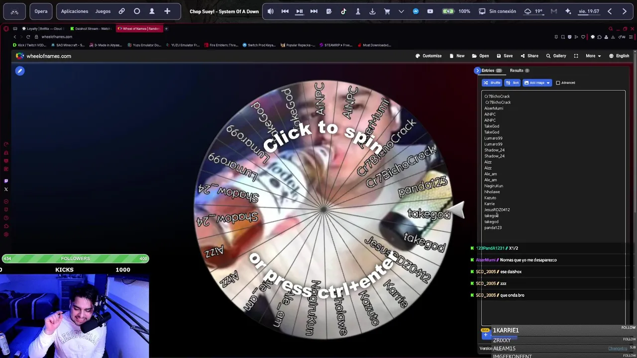Open the English language selector
This screenshot has height=358, width=637.
point(619,56)
